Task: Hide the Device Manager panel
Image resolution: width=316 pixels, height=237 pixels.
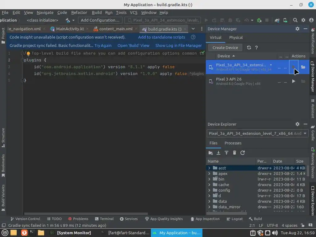Action: pos(305,29)
